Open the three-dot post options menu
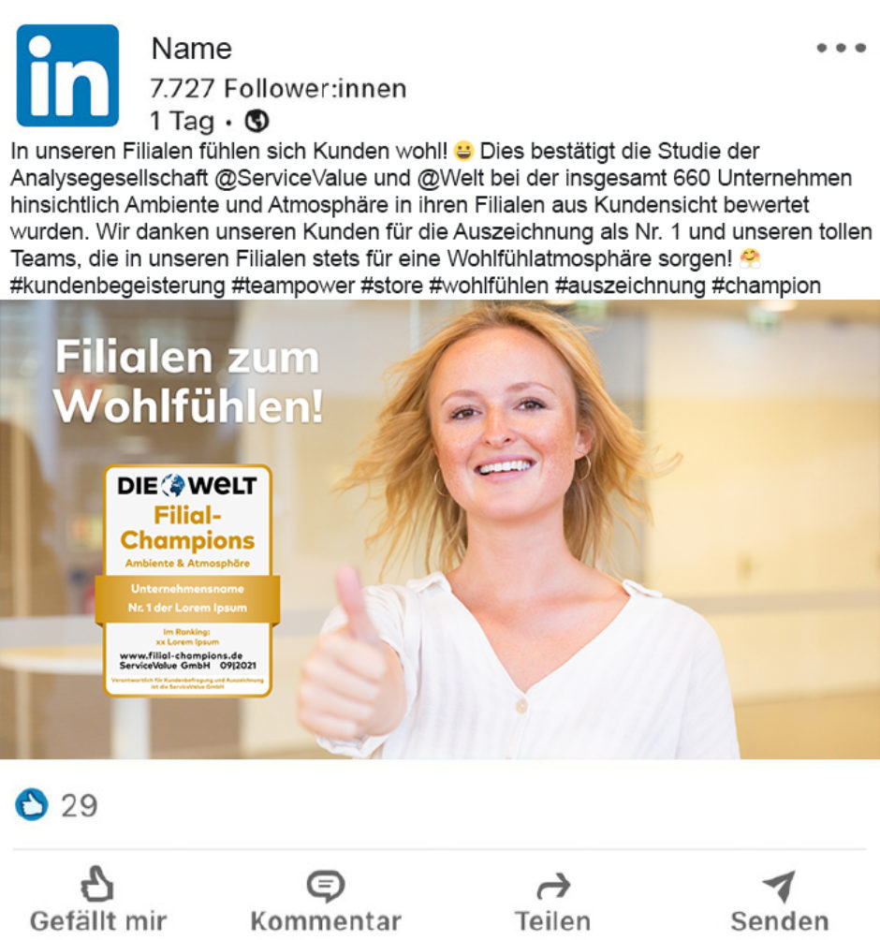The width and height of the screenshot is (880, 940). point(841,48)
